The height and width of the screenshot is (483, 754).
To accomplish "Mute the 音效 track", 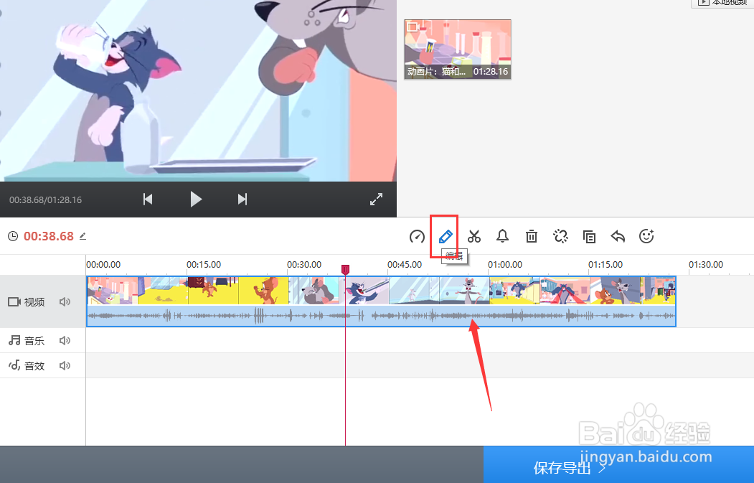I will (65, 365).
